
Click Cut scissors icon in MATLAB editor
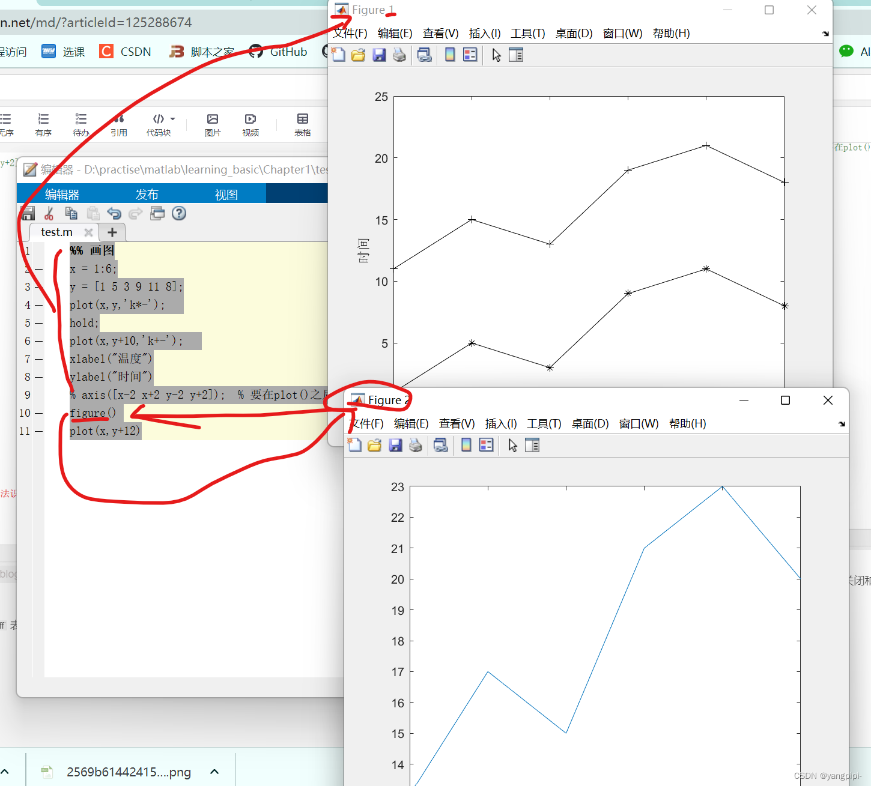[49, 213]
